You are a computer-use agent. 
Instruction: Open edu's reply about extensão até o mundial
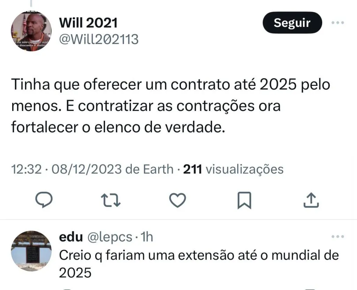(x=199, y=264)
